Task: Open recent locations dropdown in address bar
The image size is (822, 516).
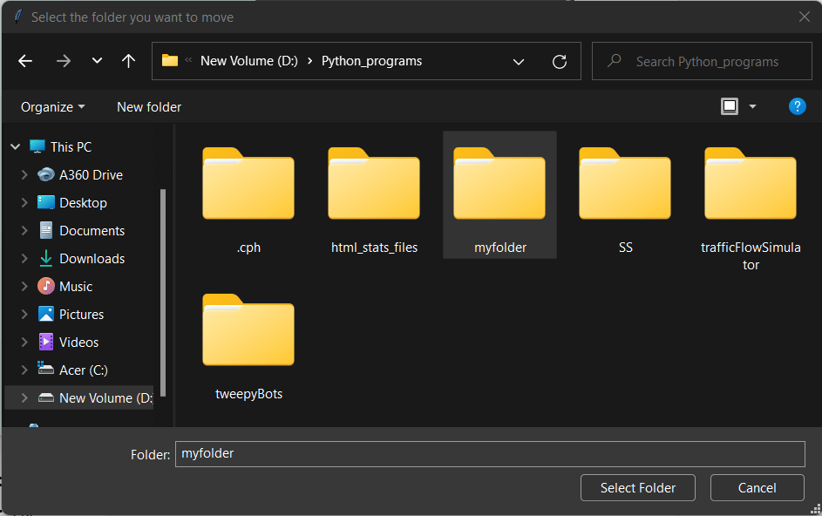Action: (x=96, y=60)
